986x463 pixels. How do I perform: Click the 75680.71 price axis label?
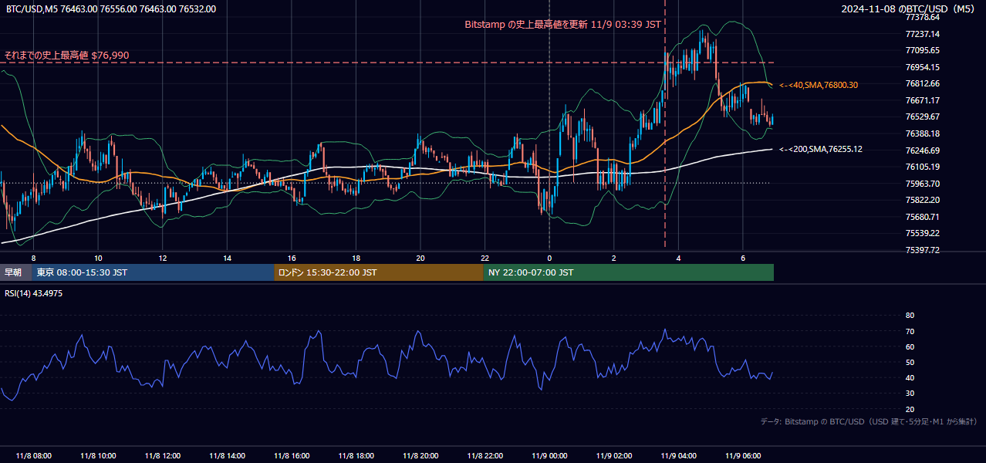(922, 217)
